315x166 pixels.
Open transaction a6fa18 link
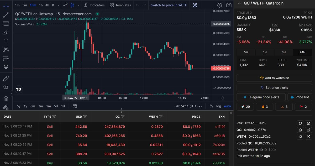(220, 136)
